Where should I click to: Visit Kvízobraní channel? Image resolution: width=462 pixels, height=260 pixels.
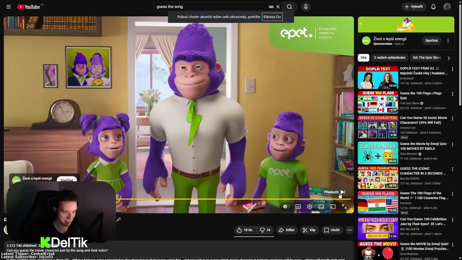(407, 78)
